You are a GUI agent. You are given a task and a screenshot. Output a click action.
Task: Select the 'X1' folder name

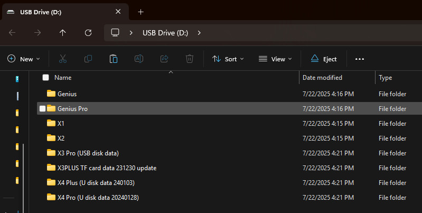click(x=61, y=124)
